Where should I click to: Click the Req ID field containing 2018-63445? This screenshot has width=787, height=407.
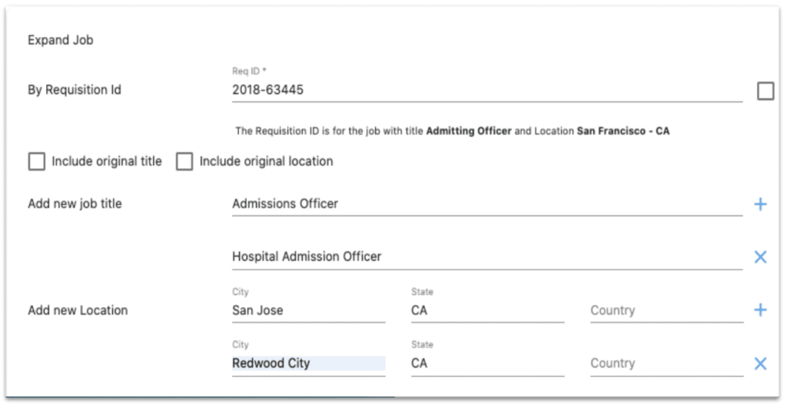(x=486, y=90)
